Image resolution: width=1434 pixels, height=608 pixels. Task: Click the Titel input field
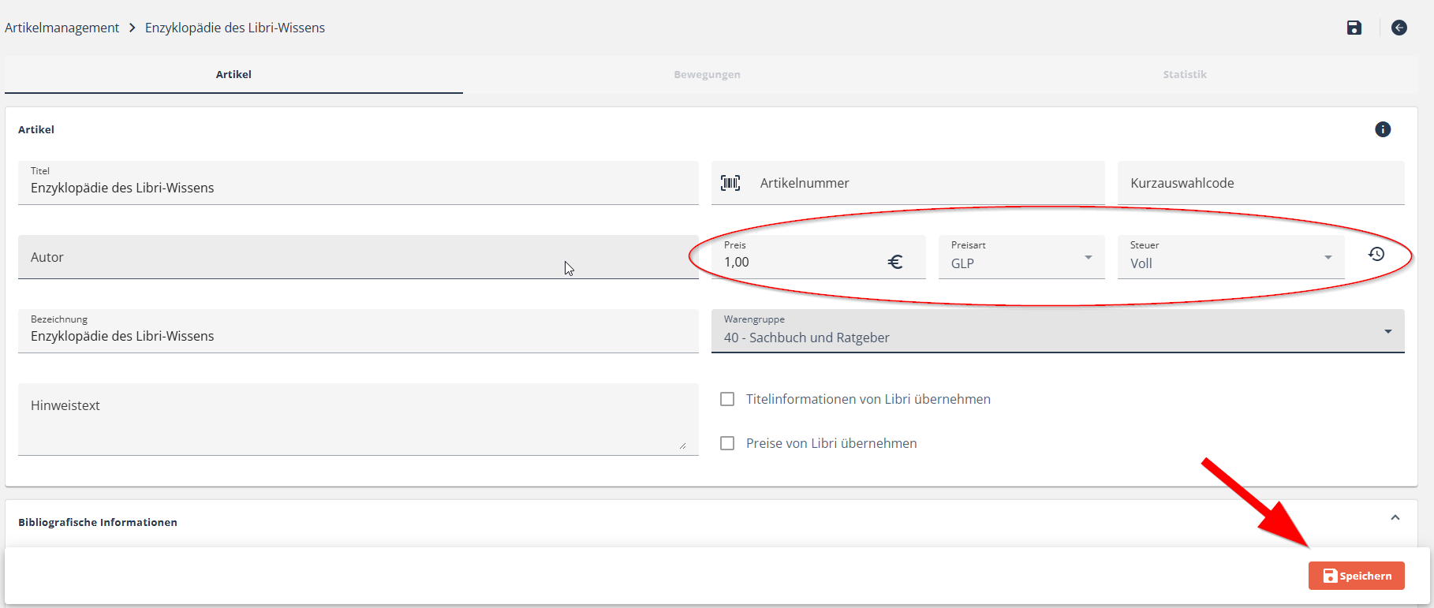[358, 183]
